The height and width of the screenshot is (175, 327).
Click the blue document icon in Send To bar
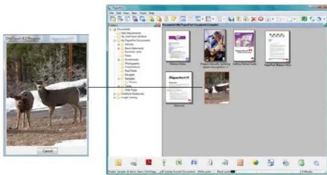coord(270,163)
